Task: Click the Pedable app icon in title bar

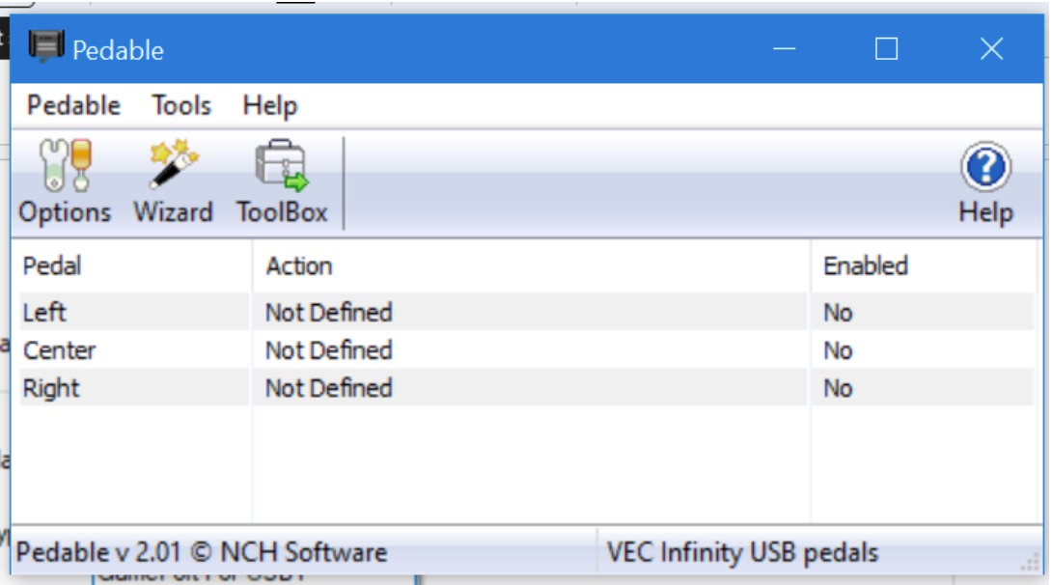Action: click(x=45, y=47)
